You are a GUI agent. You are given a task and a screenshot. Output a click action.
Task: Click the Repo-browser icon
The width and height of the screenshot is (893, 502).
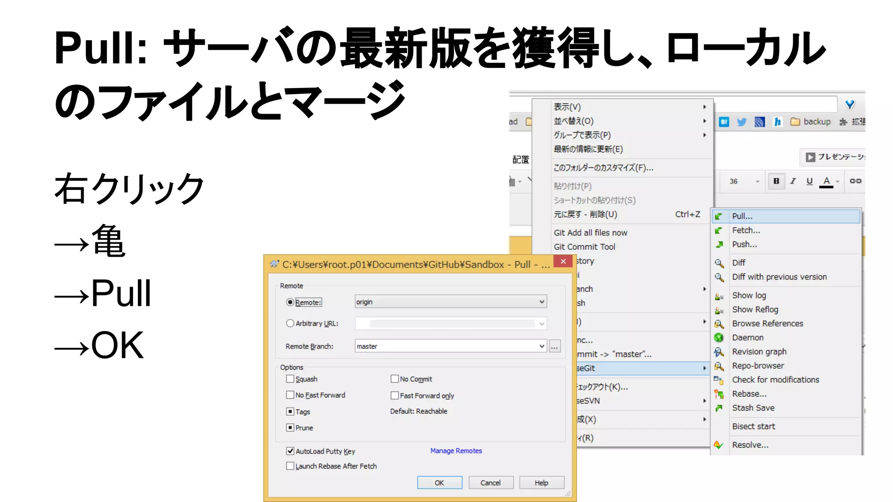tap(719, 366)
